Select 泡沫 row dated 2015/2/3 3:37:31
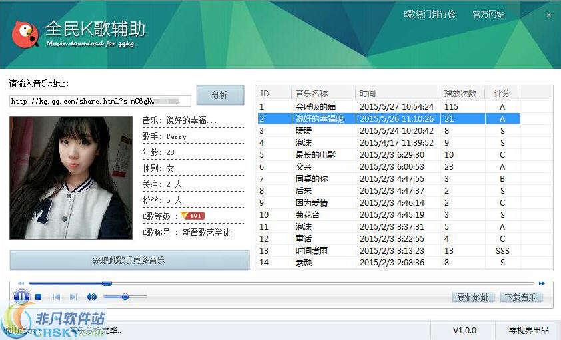 [389, 226]
